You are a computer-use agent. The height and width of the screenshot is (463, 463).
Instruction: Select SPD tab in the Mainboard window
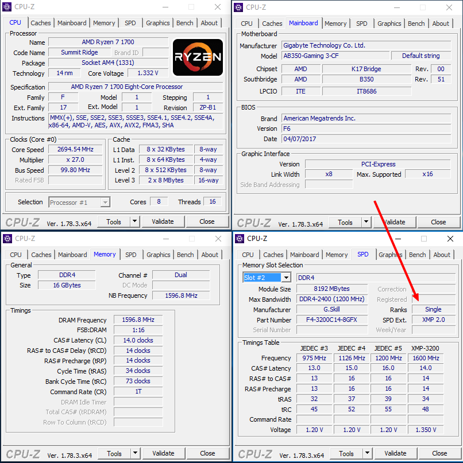coord(361,24)
